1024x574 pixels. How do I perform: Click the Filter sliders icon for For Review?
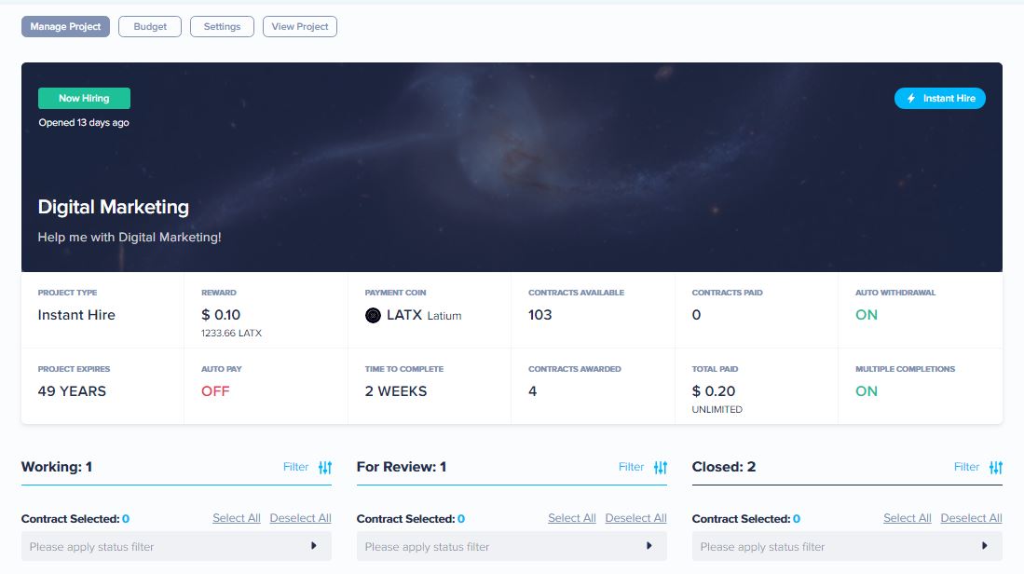tap(660, 467)
